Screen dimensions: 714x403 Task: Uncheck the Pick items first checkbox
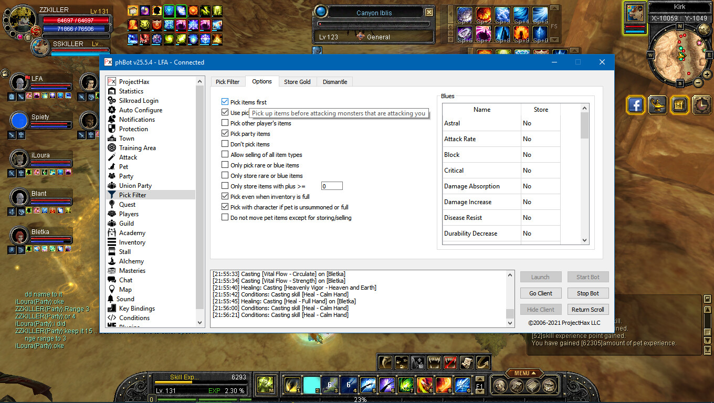(225, 102)
